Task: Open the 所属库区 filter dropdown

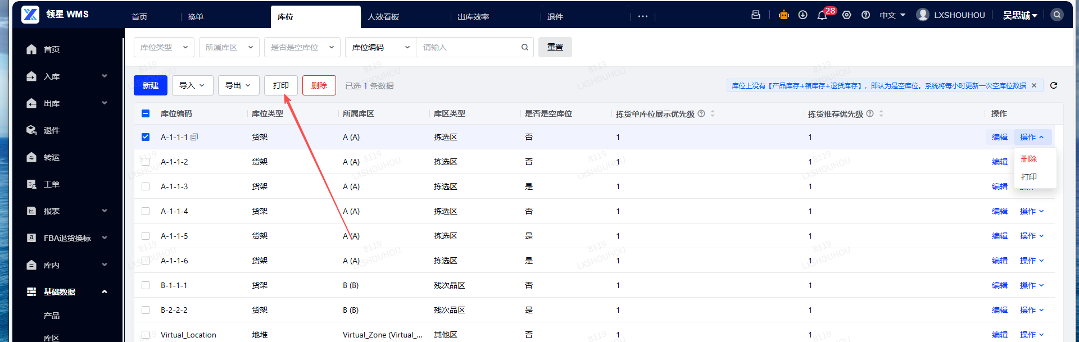Action: click(229, 47)
